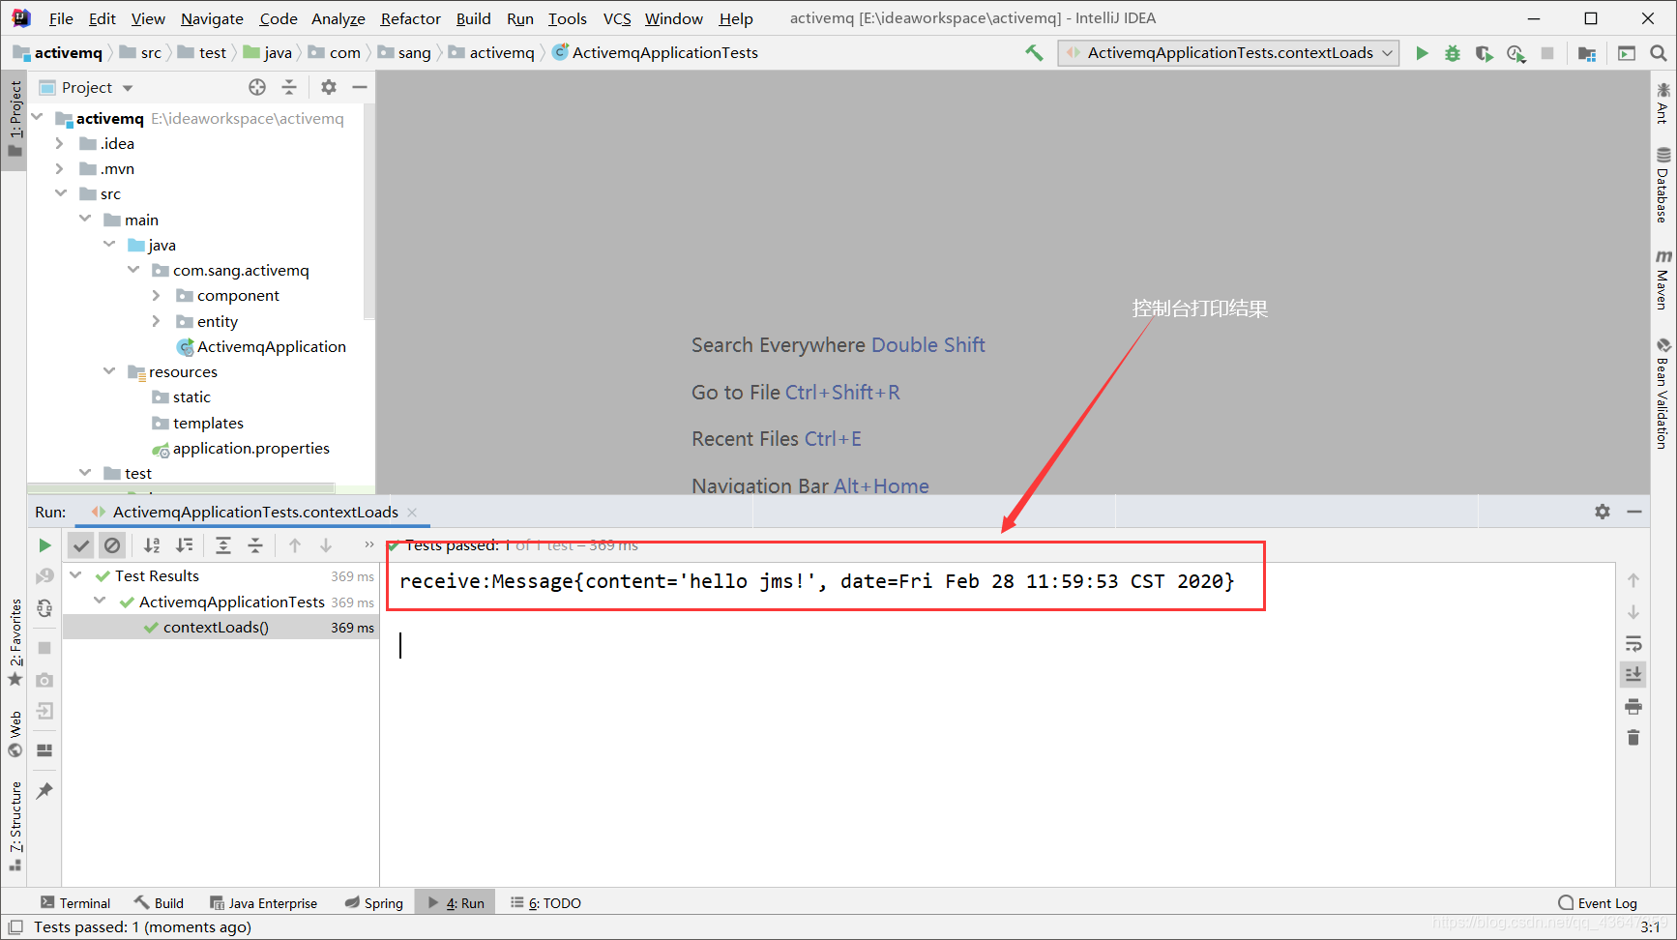The image size is (1677, 940).
Task: Pin the Run tab
Action: (44, 791)
